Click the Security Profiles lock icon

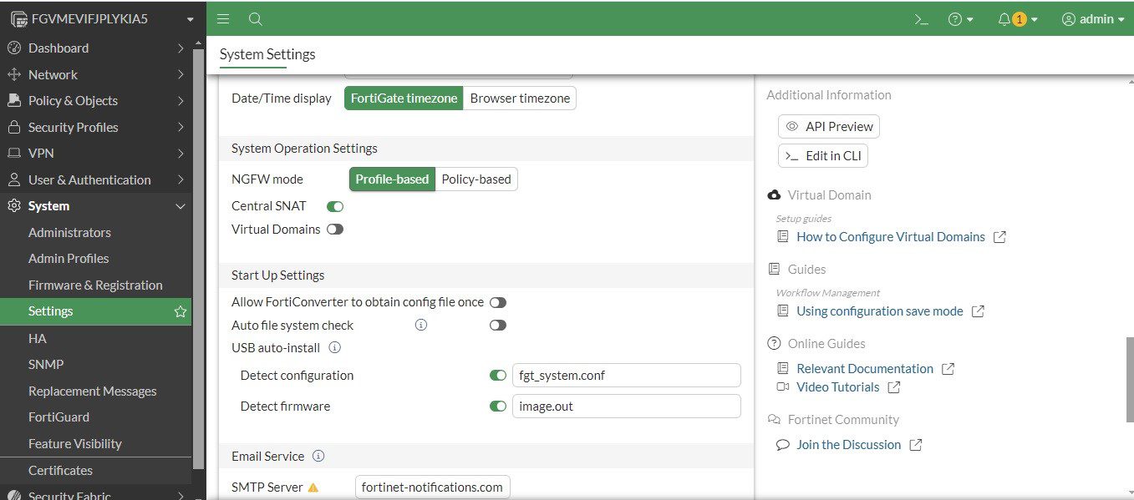[13, 127]
